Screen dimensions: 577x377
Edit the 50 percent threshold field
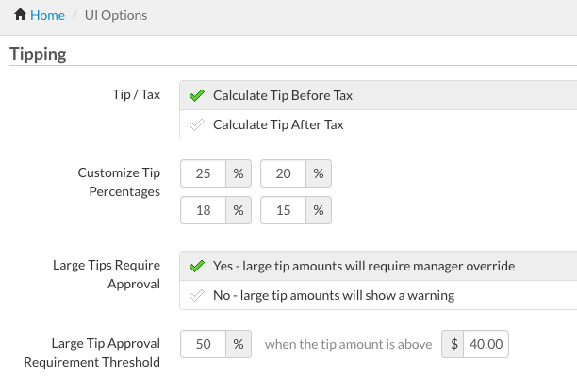(203, 344)
